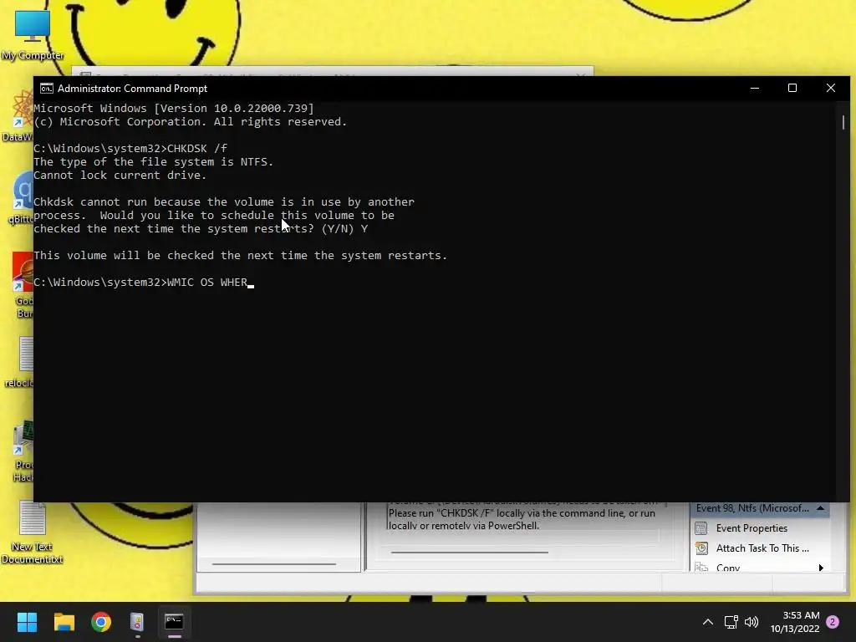Screen dimensions: 856x642
Task: Collapse the Event 98, Ntfs actions section
Action: point(820,508)
